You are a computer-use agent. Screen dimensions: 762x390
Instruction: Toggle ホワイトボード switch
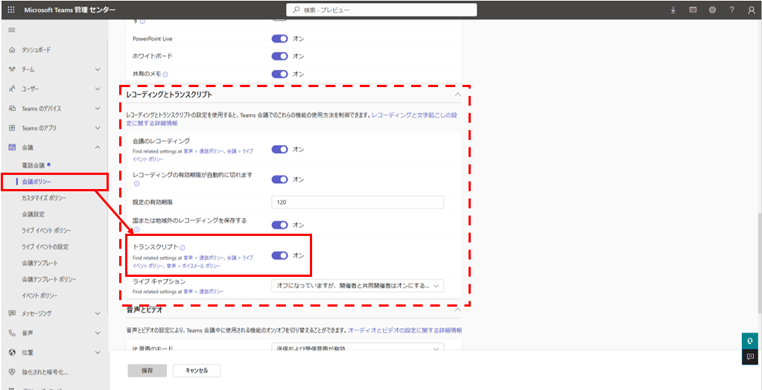(280, 57)
